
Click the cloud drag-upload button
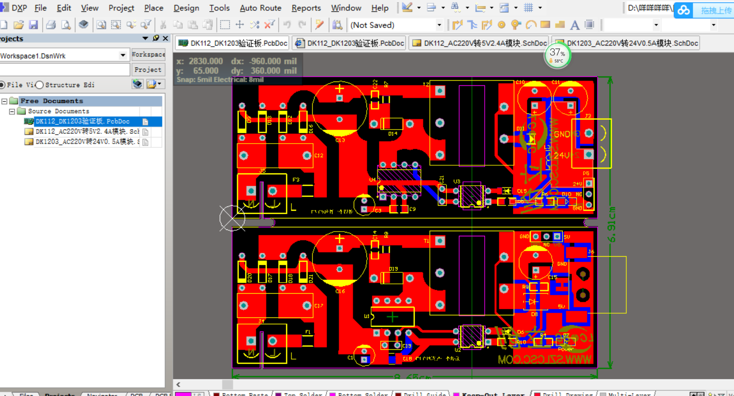(x=704, y=10)
